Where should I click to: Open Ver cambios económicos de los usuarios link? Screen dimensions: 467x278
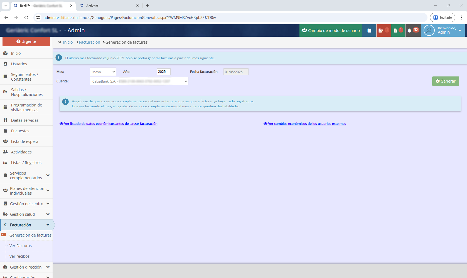point(305,124)
